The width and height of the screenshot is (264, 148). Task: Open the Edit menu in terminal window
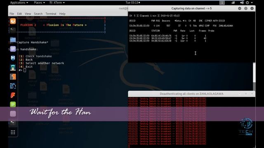(x=19, y=14)
